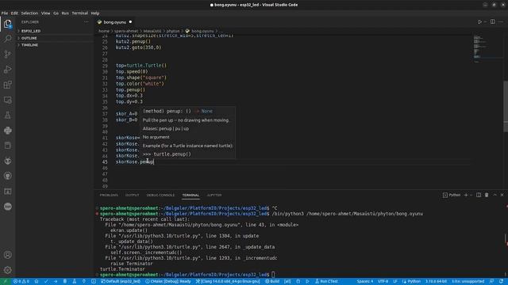Screen dimensions: 508x285
Task: Click the unsaved dot on bong.oyunu tab
Action: 130,22
